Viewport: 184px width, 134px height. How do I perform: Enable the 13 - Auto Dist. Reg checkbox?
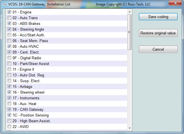click(x=9, y=75)
